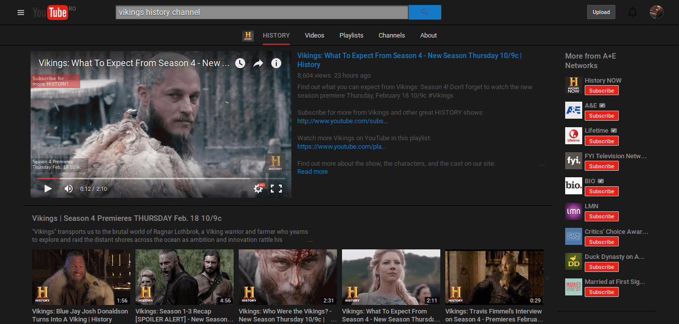679x324 pixels.
Task: Mute the video volume
Action: 69,189
